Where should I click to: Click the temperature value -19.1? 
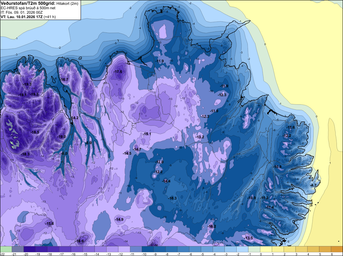click(23, 95)
